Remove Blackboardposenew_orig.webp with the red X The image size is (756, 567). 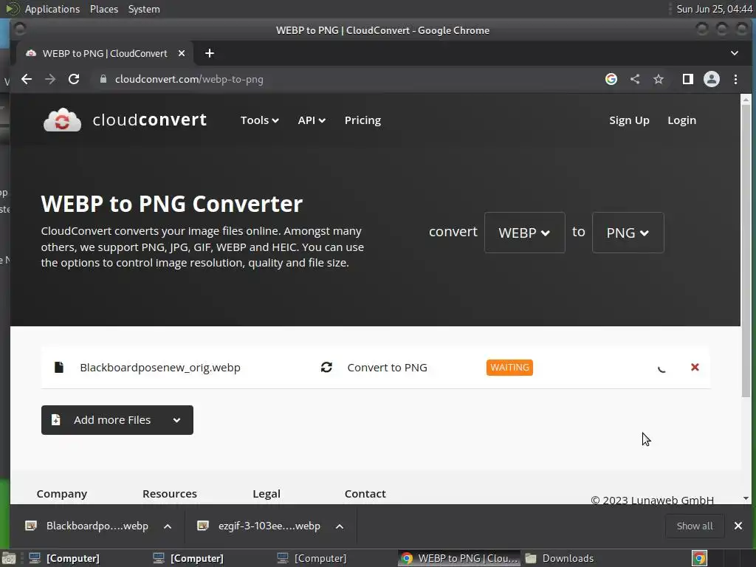coord(695,368)
